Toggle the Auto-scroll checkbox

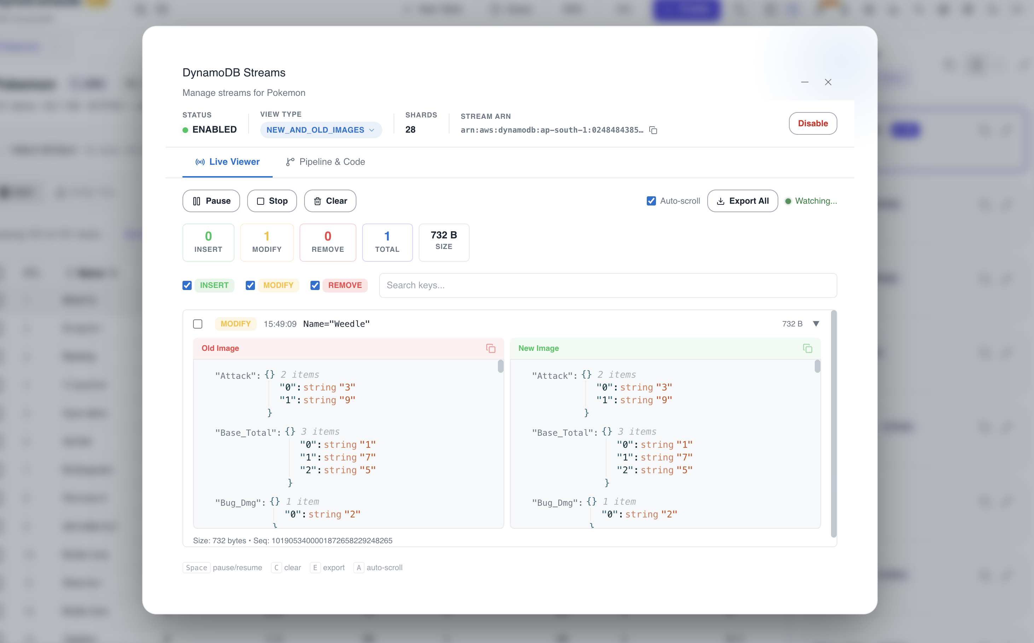651,201
